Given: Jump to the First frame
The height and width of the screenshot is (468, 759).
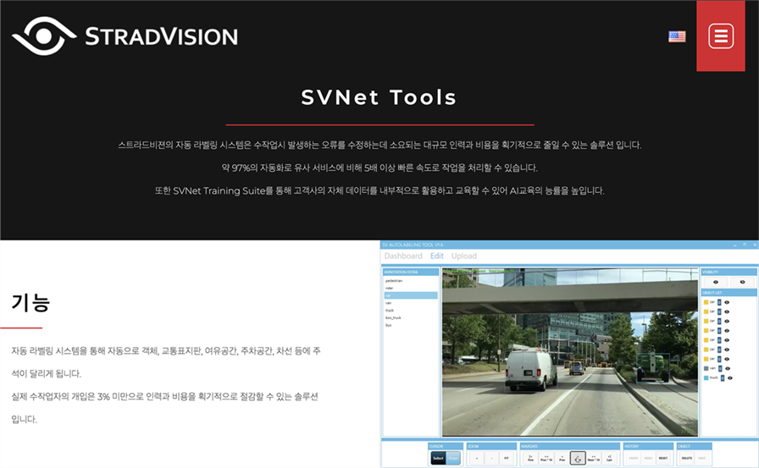Looking at the screenshot, I should point(530,458).
